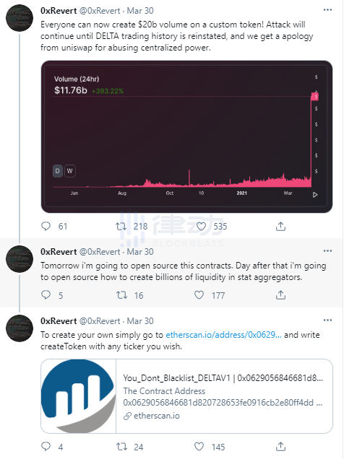Toggle the D daily chart view
Image resolution: width=344 pixels, height=459 pixels.
pyautogui.click(x=58, y=171)
